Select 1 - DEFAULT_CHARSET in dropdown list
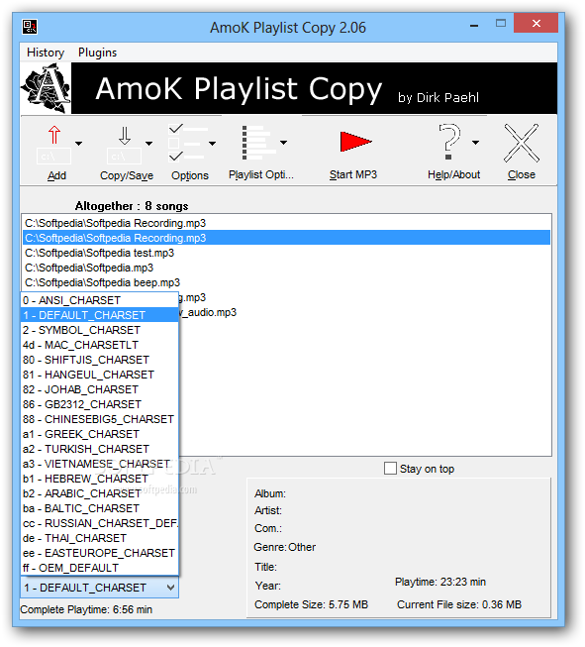This screenshot has width=585, height=647. point(99,315)
